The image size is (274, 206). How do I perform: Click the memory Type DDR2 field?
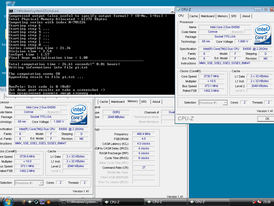(x=116, y=112)
